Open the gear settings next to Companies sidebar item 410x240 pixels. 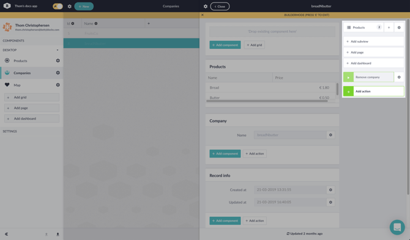pyautogui.click(x=58, y=73)
